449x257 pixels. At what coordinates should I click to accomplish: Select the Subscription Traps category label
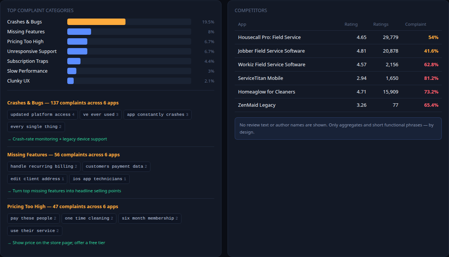coord(28,61)
